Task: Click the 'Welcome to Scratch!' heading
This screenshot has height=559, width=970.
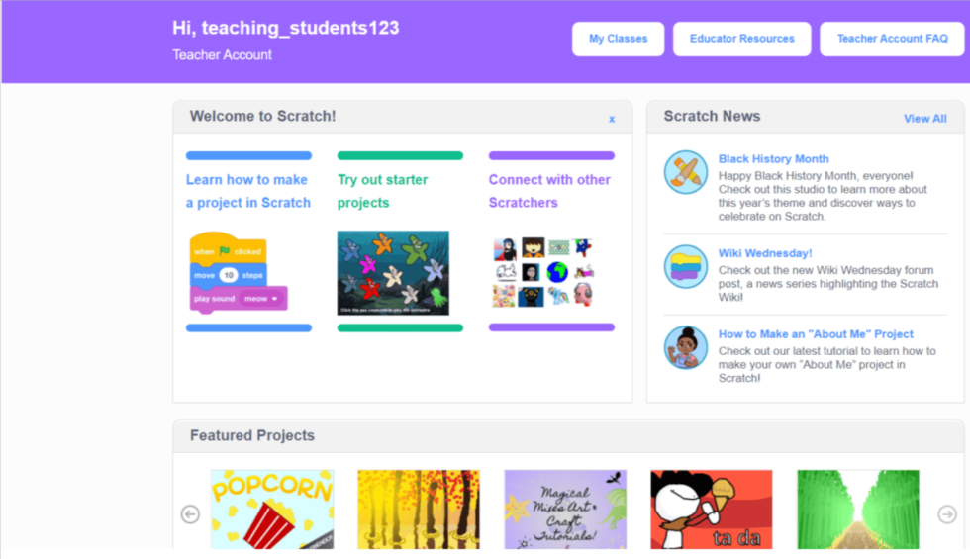Action: [x=263, y=117]
